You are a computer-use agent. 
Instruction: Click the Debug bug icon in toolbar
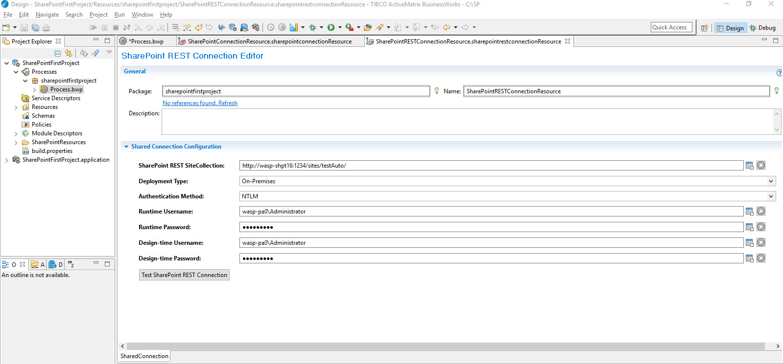click(312, 27)
